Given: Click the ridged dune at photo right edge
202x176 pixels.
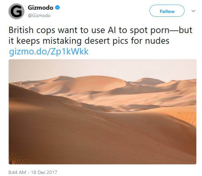Looking at the screenshot, I should tap(187, 117).
